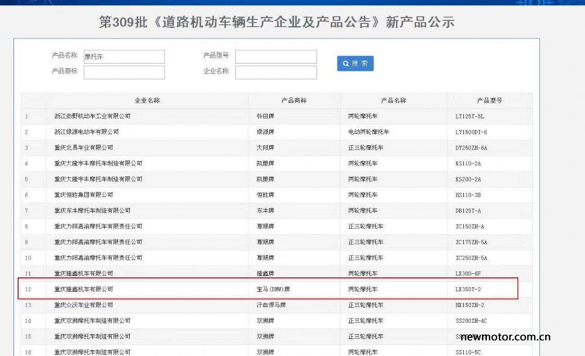Select company 重庆东本摩托车制造有限公司 in row 7
Screen dimensions: 585x356
(92, 211)
